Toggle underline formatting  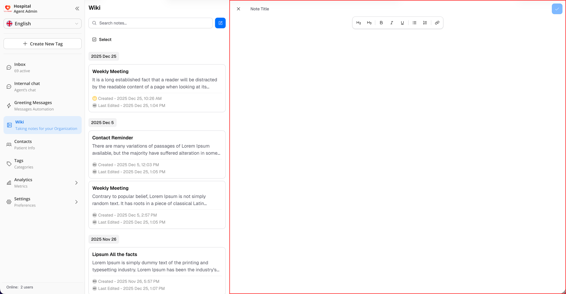pos(402,23)
